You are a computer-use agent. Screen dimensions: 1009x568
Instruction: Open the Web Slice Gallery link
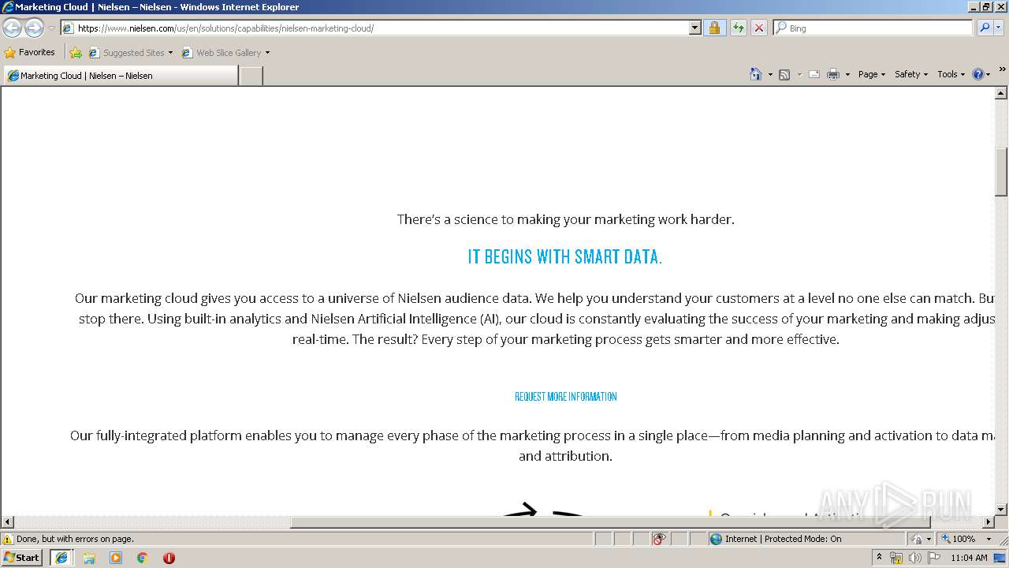222,53
